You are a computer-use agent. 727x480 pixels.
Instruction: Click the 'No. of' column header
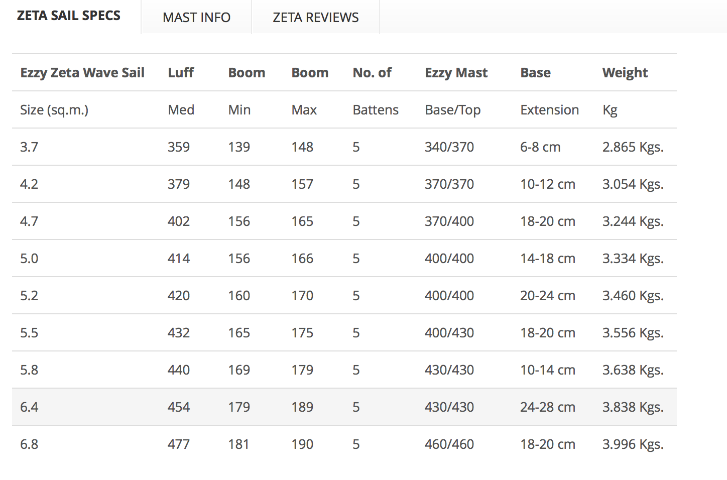(372, 73)
